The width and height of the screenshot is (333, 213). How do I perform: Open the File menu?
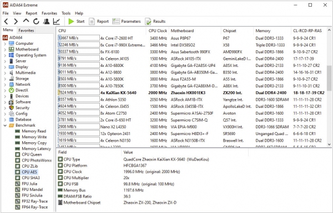coord(6,13)
